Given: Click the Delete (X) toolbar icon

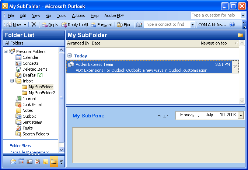Looking at the screenshot, I should (x=34, y=25).
